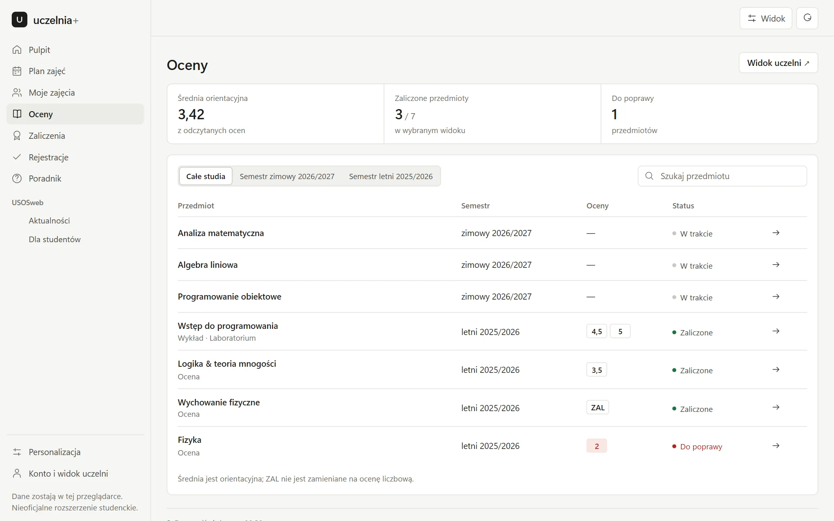Click the Personalizacja sliders icon

click(17, 452)
